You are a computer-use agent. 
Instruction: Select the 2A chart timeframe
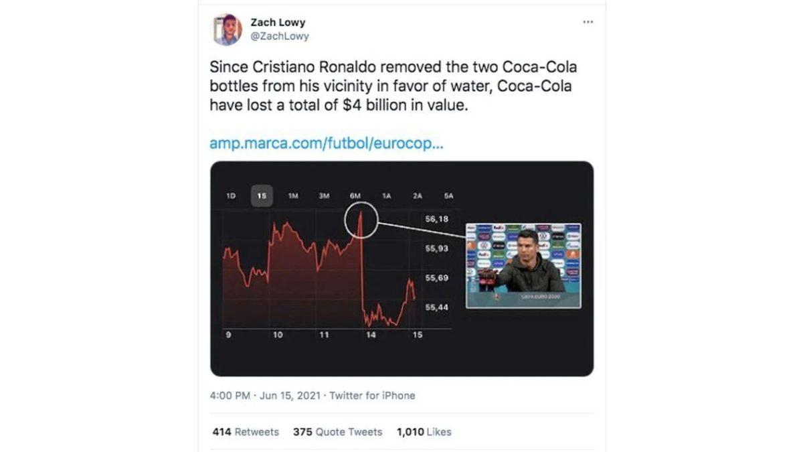click(x=417, y=196)
